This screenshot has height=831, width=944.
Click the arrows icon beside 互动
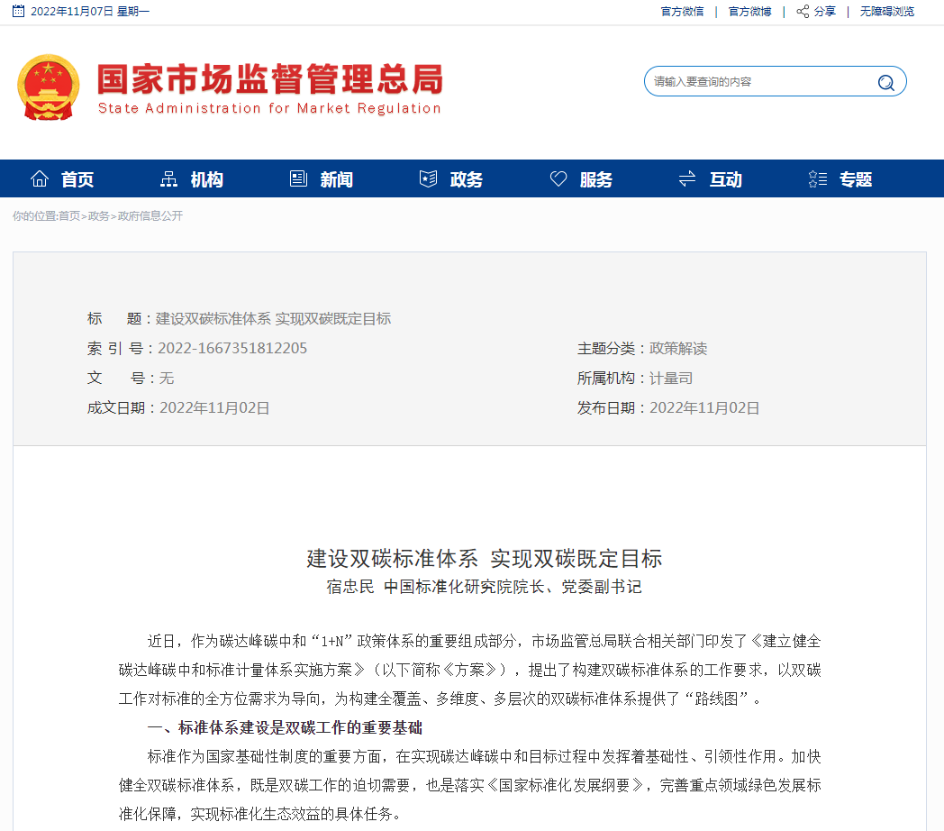point(687,178)
